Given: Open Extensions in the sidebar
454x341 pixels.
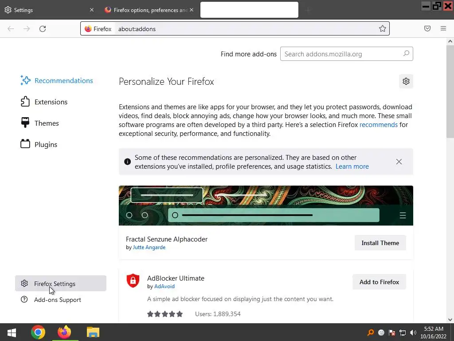Looking at the screenshot, I should pyautogui.click(x=44, y=102).
